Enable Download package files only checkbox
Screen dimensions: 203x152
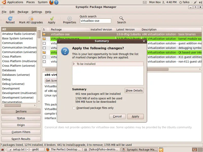pyautogui.click(x=74, y=108)
